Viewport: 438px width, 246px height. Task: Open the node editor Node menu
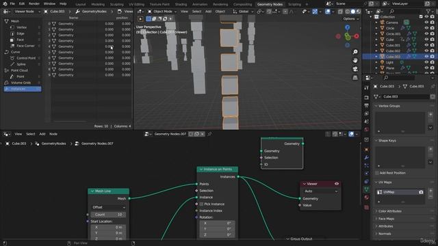coord(53,134)
